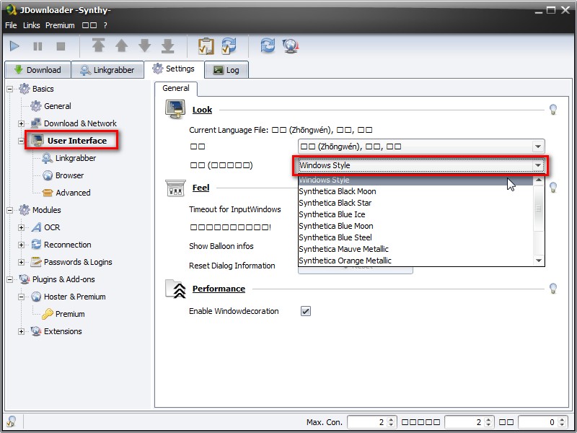577x433 pixels.
Task: Open the Links menu
Action: [31, 25]
